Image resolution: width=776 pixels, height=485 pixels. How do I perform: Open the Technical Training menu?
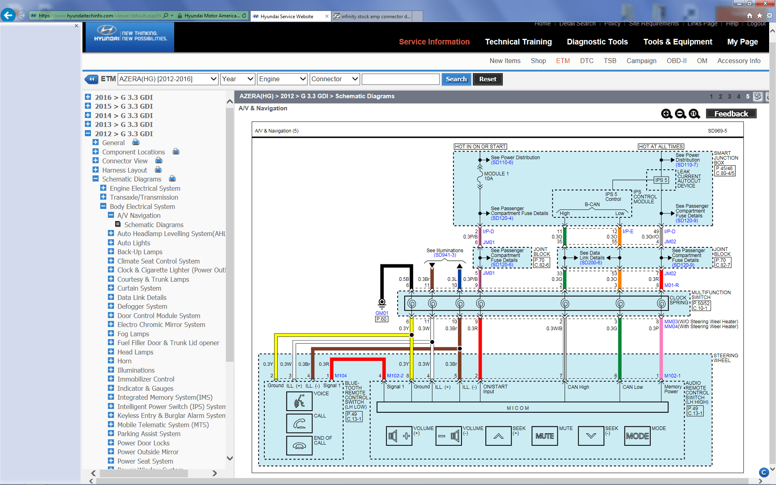[518, 42]
